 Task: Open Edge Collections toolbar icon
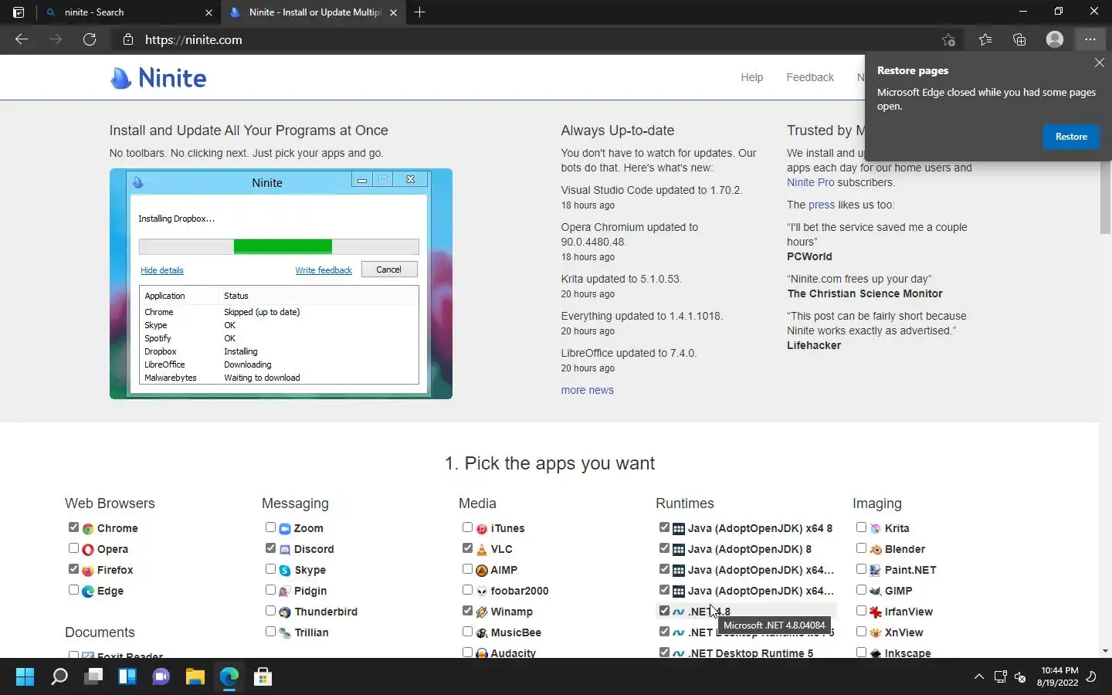[x=1019, y=39]
